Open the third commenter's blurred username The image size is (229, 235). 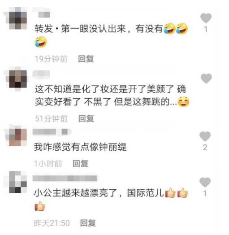point(52,132)
